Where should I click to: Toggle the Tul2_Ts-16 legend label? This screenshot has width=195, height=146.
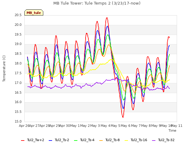pos(139,140)
